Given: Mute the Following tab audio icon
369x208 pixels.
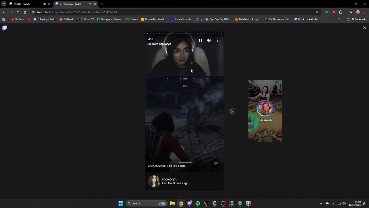Looking at the screenshot, I should coord(90,4).
